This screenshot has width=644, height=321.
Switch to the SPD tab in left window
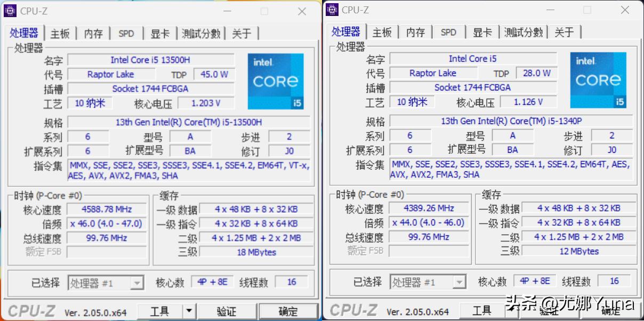click(x=126, y=32)
